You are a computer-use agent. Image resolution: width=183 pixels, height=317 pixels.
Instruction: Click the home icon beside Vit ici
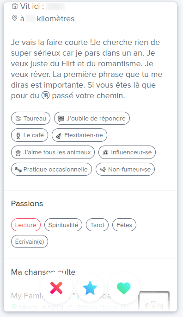click(14, 6)
